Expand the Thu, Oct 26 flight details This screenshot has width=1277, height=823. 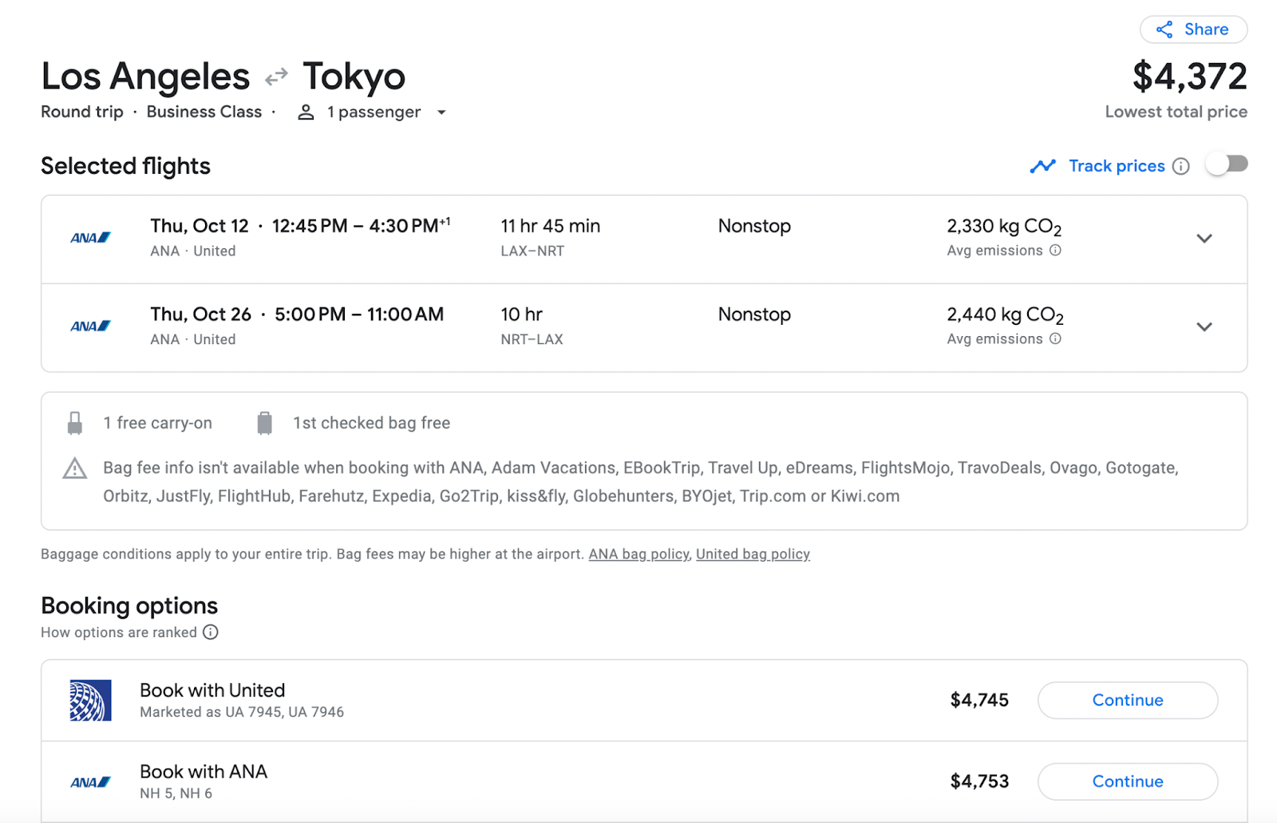click(1204, 326)
